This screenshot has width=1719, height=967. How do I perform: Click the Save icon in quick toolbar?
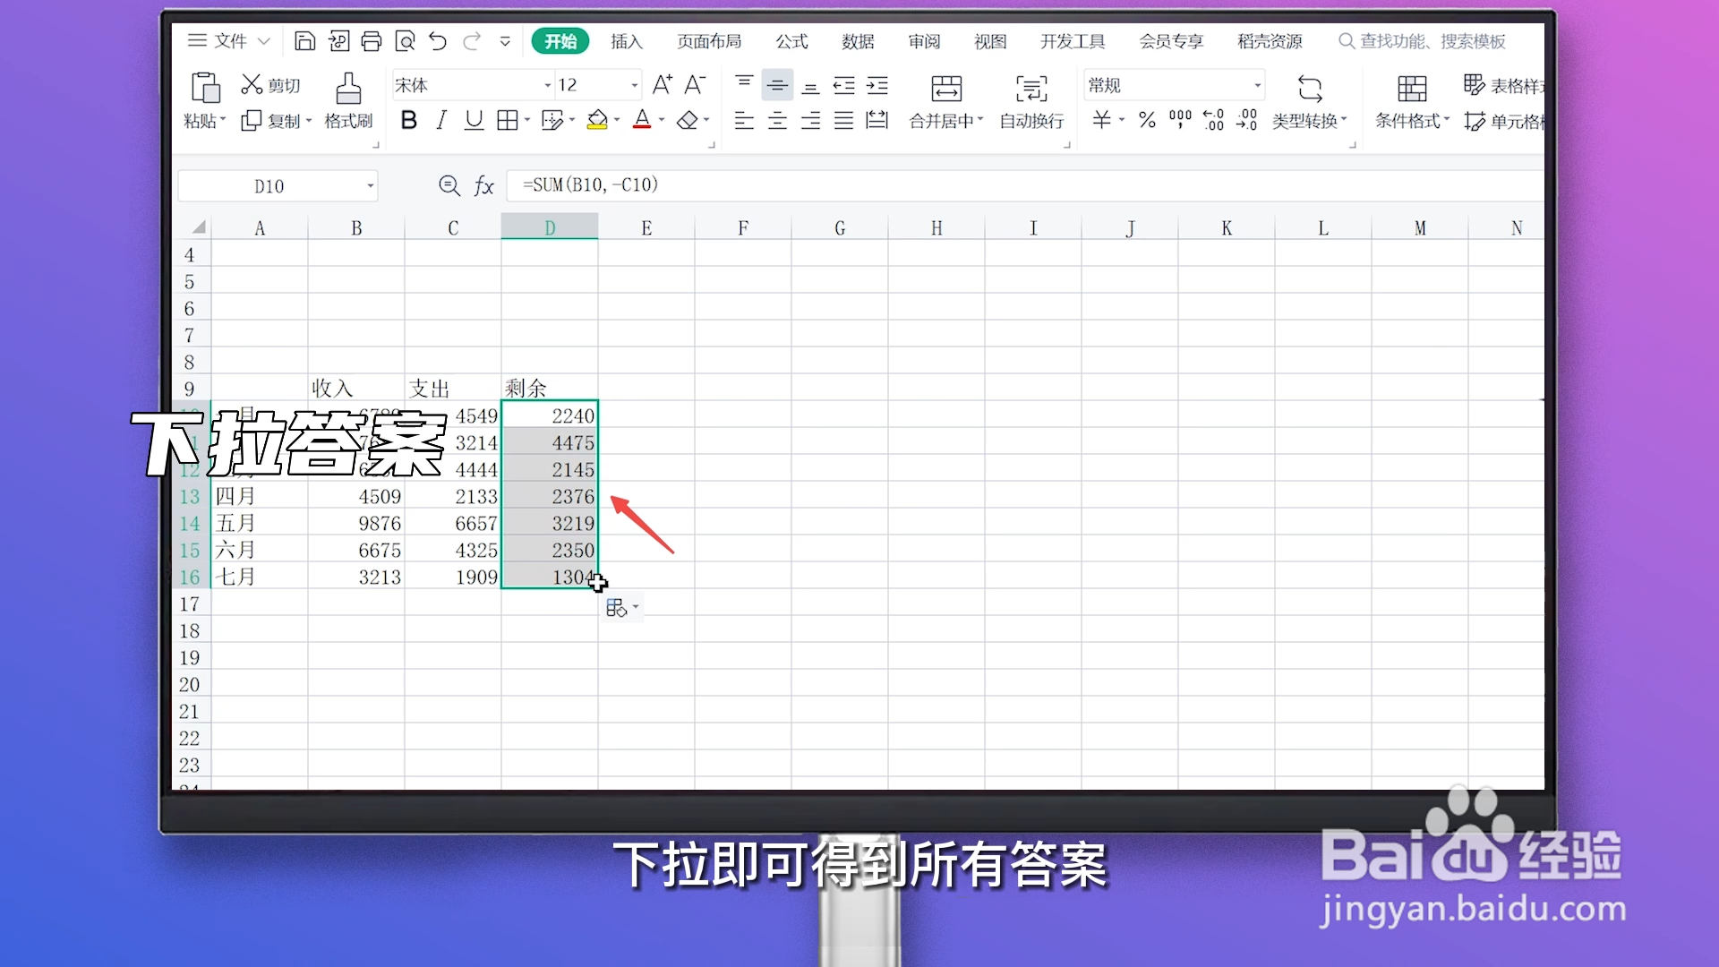[x=304, y=41]
